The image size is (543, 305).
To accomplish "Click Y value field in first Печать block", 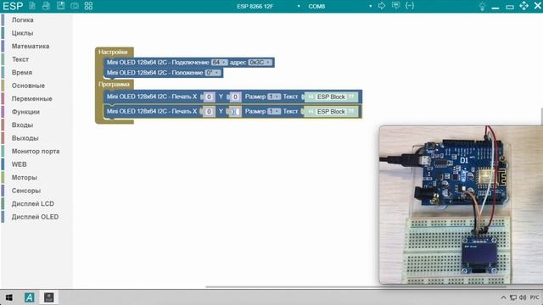I will pyautogui.click(x=235, y=97).
